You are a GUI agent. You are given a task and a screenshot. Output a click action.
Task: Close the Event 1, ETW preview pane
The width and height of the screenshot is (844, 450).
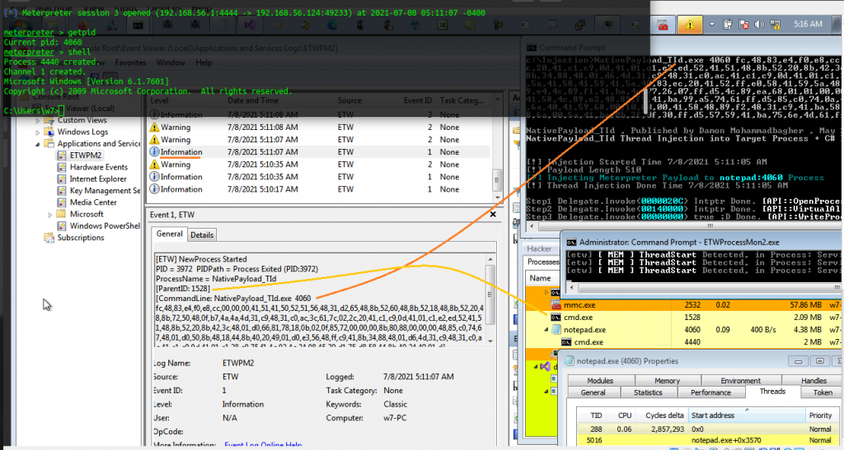click(x=494, y=216)
